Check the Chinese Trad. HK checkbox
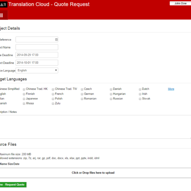Image resolution: width=191 pixels, height=191 pixels. click(24, 89)
